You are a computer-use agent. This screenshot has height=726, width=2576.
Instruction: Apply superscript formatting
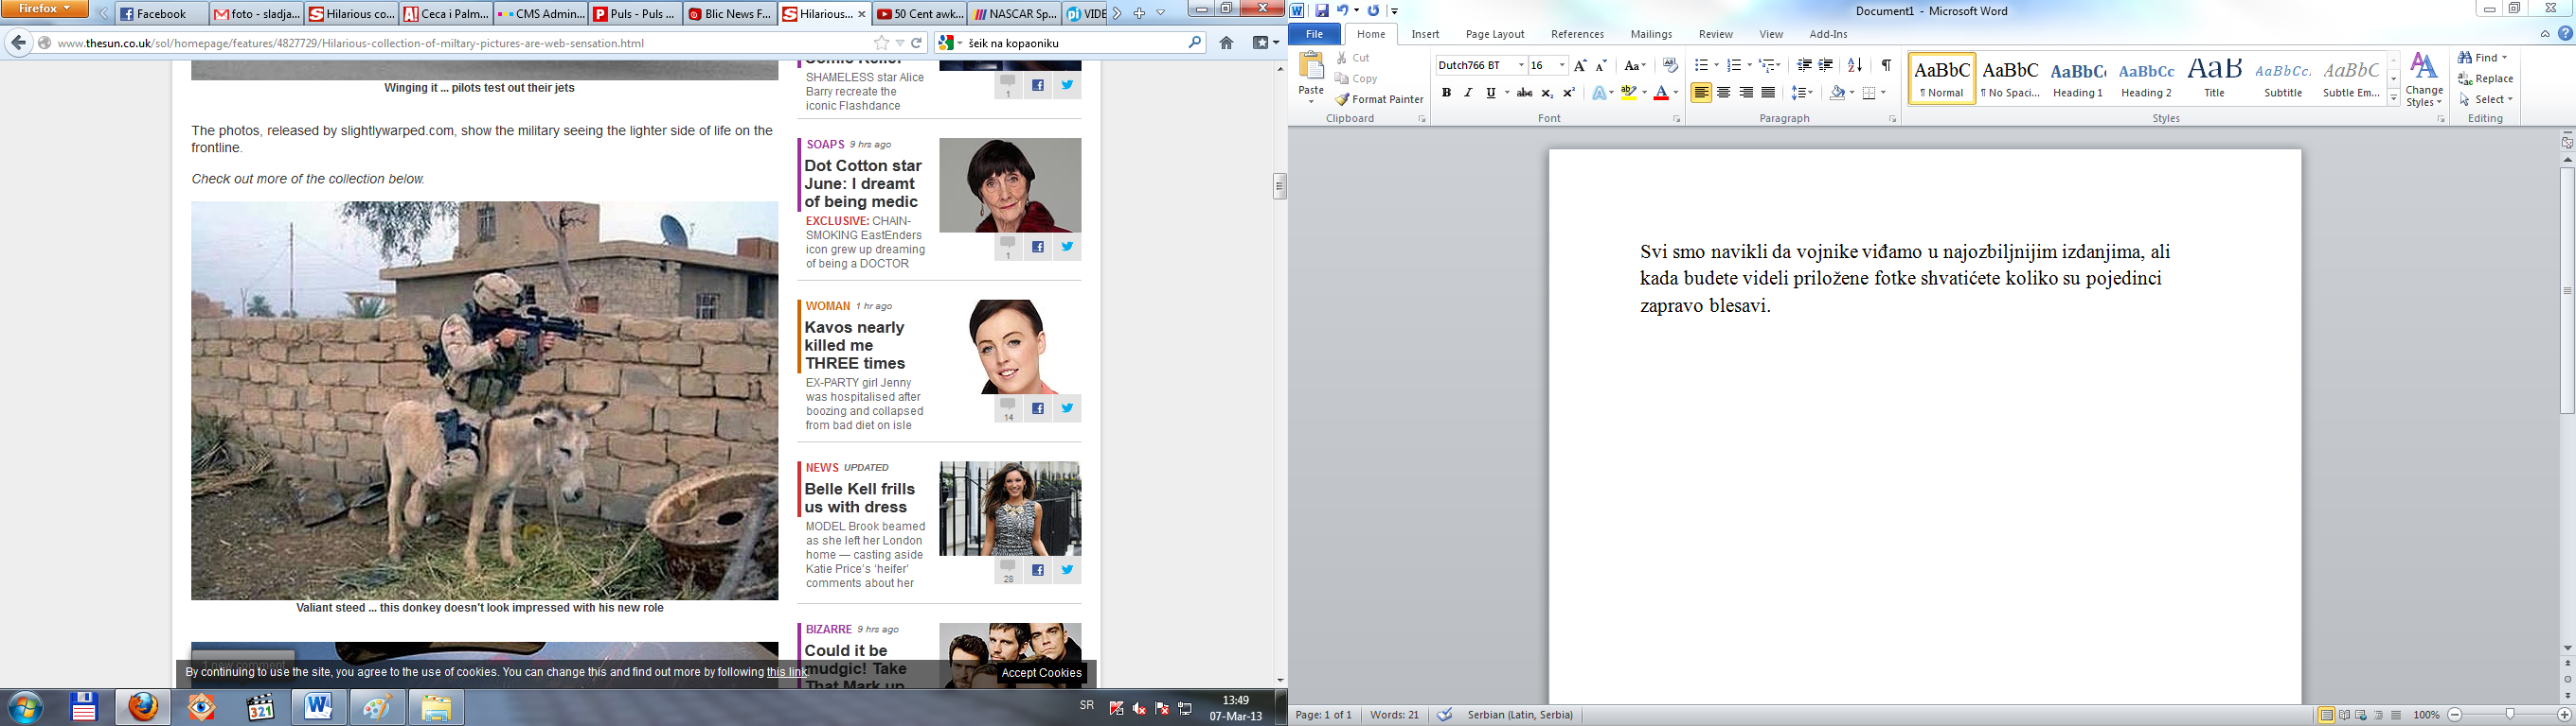1569,93
